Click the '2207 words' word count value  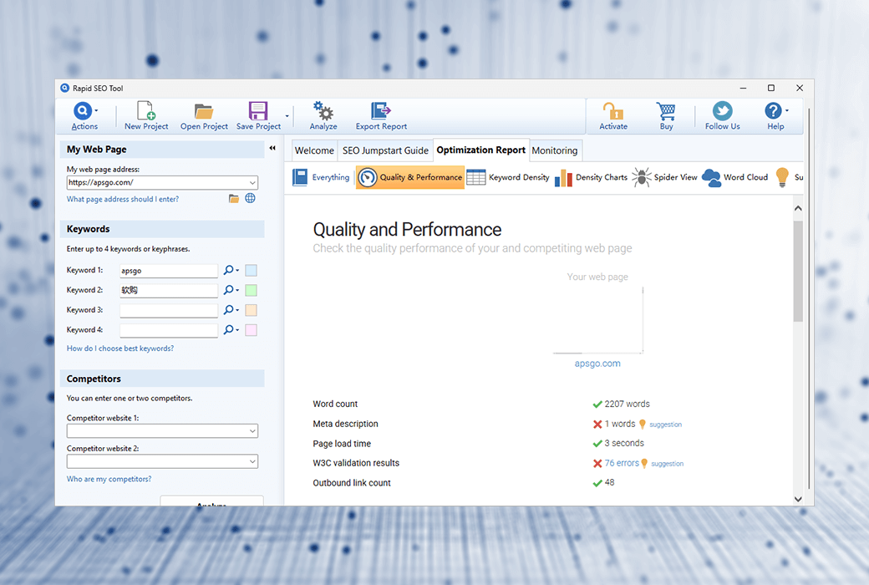pyautogui.click(x=627, y=404)
